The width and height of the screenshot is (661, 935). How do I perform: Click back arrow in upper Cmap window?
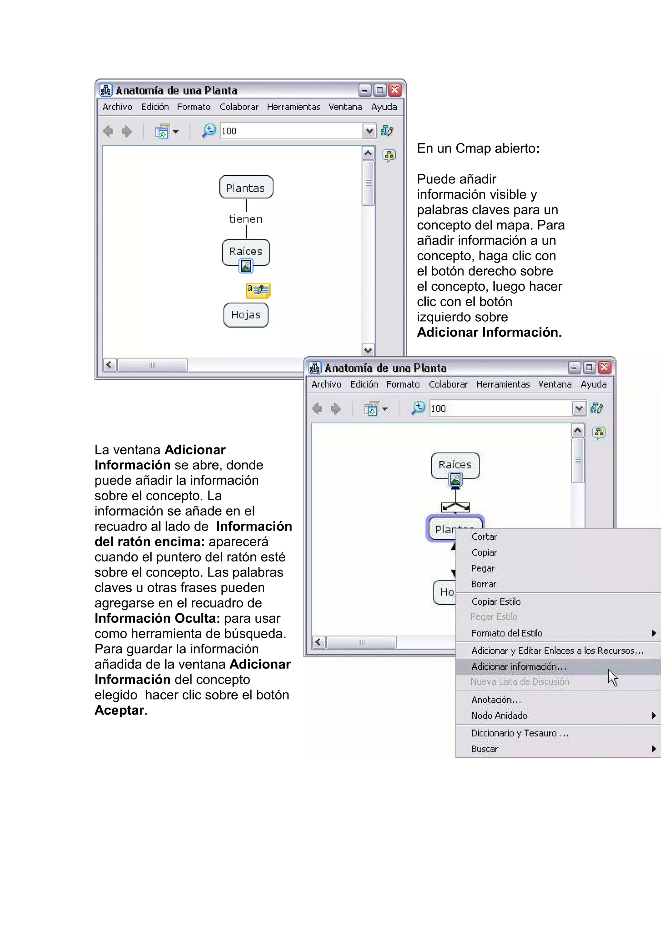click(108, 131)
